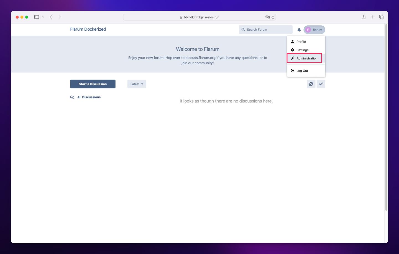
Task: Click the Safari address bar
Action: pos(199,17)
